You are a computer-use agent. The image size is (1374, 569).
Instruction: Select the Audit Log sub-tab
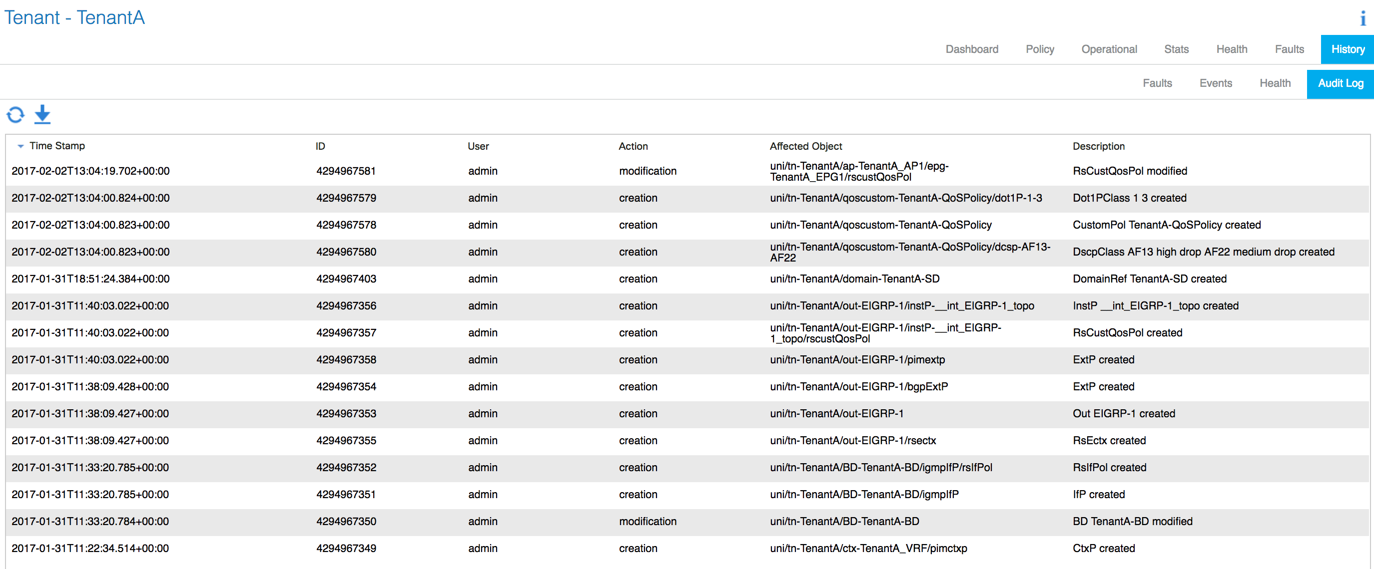pos(1341,84)
